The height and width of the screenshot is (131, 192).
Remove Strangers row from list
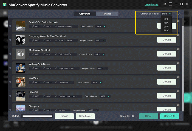(178, 105)
